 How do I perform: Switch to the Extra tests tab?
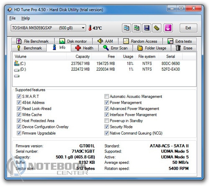point(180,41)
